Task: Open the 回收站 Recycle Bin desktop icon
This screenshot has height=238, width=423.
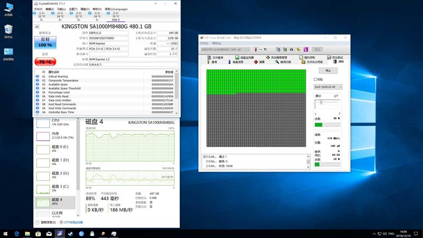Action: [8, 32]
